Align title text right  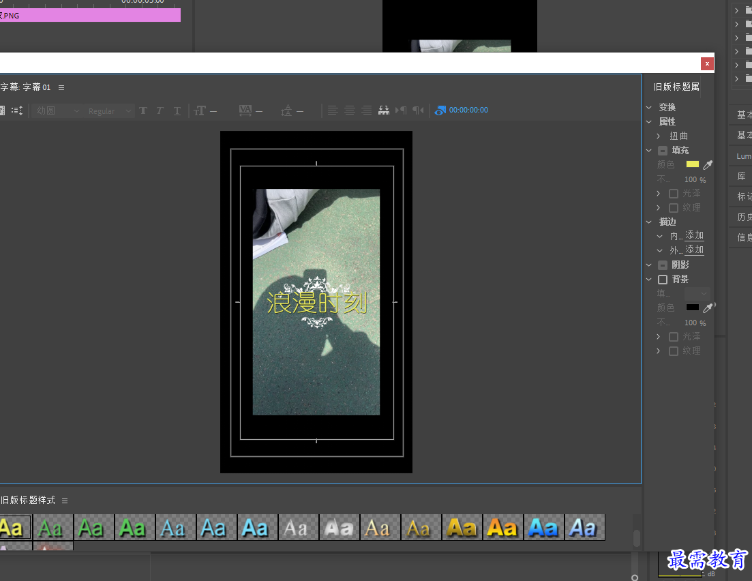click(x=366, y=110)
